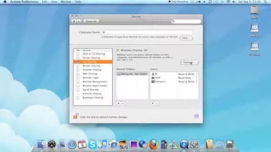271x152 pixels.
Task: Open System Preferences Dock icon
Action: pos(194,144)
